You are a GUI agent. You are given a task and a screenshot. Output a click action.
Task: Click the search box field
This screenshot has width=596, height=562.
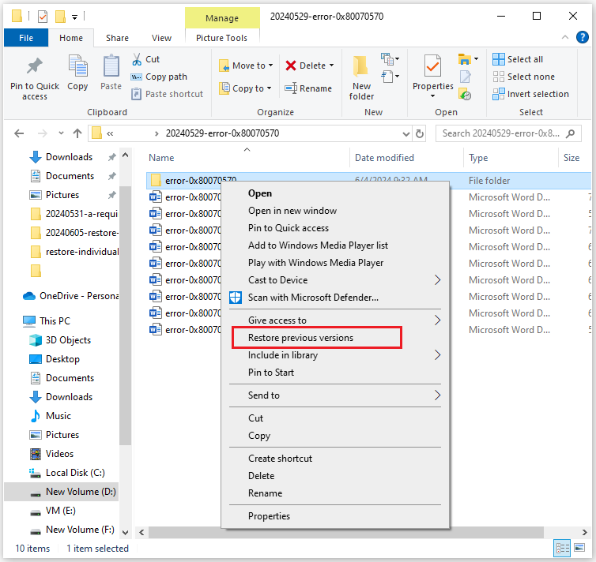(508, 133)
